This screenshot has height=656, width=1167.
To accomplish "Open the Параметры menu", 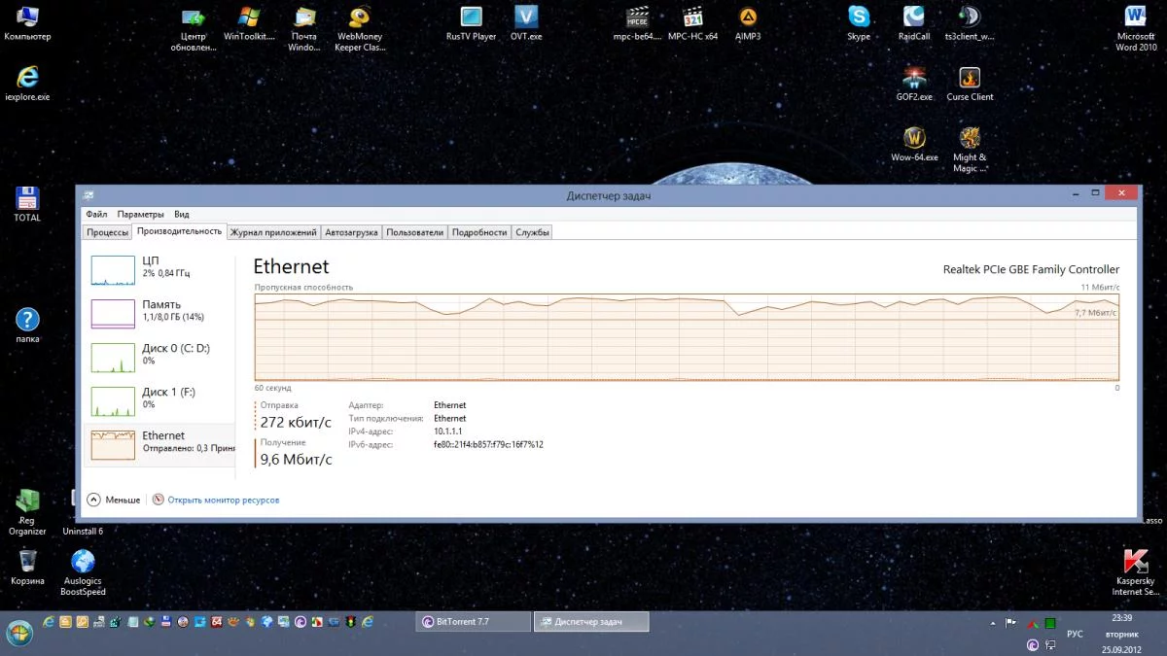I will [x=141, y=214].
